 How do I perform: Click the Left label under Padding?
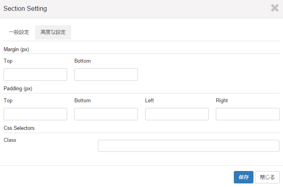(149, 101)
